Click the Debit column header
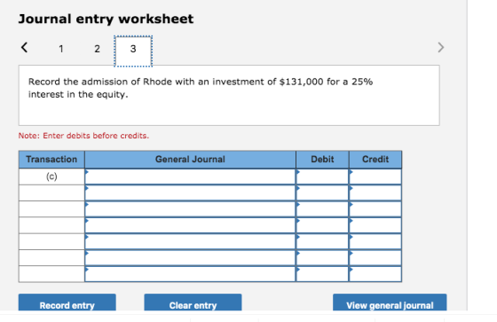Screen dimensions: 497x322 pyautogui.click(x=322, y=160)
